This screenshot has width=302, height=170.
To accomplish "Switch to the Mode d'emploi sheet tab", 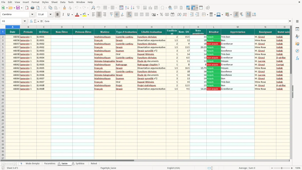I will pos(32,163).
